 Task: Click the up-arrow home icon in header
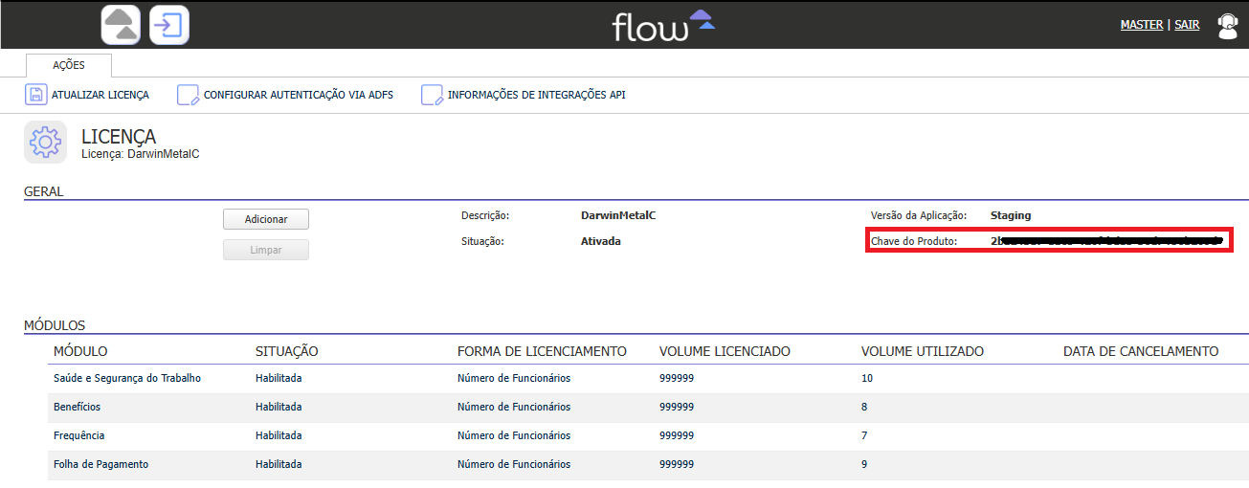tap(121, 25)
